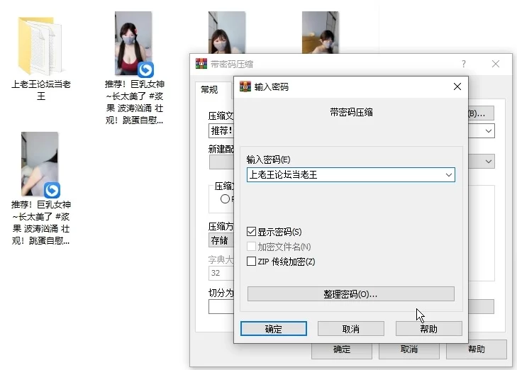This screenshot has width=517, height=370.
Task: Click WinRAR icon in 带密码压缩 title bar
Action: coord(201,64)
